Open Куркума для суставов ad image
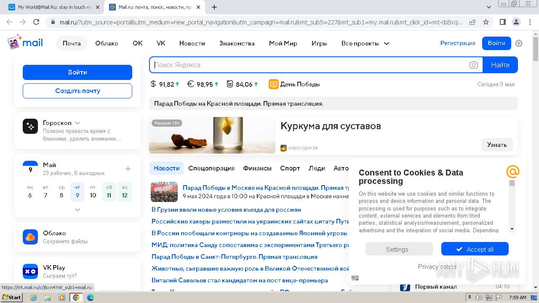Screen dimensions: 539x303 coord(212,135)
